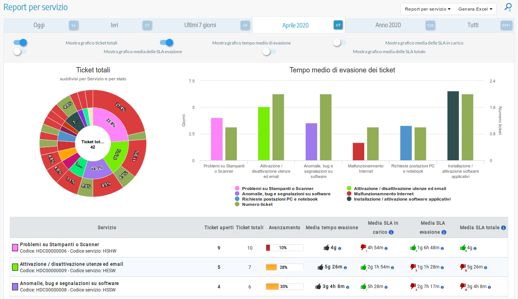Open the Report per servizio dropdown
518x299 pixels.
pyautogui.click(x=428, y=9)
